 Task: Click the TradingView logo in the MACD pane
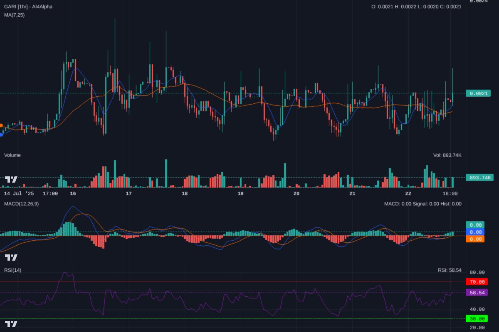pyautogui.click(x=11, y=257)
